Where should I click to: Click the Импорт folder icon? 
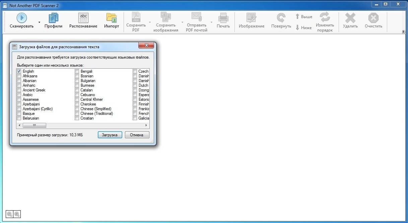coord(111,18)
